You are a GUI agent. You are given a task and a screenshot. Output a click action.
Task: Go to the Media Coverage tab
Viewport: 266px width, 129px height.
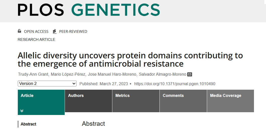click(230, 101)
